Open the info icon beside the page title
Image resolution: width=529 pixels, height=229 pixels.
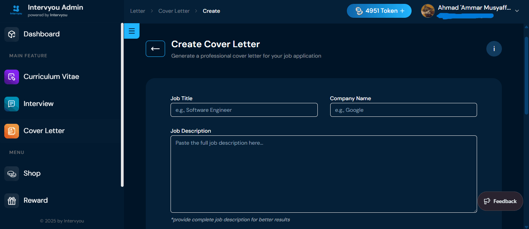(x=494, y=49)
